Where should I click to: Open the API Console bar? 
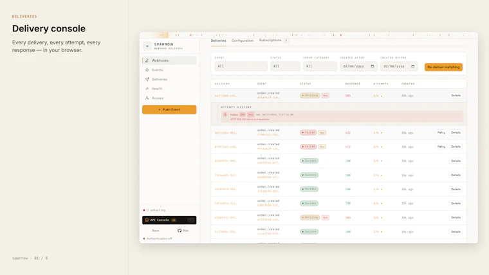point(169,220)
